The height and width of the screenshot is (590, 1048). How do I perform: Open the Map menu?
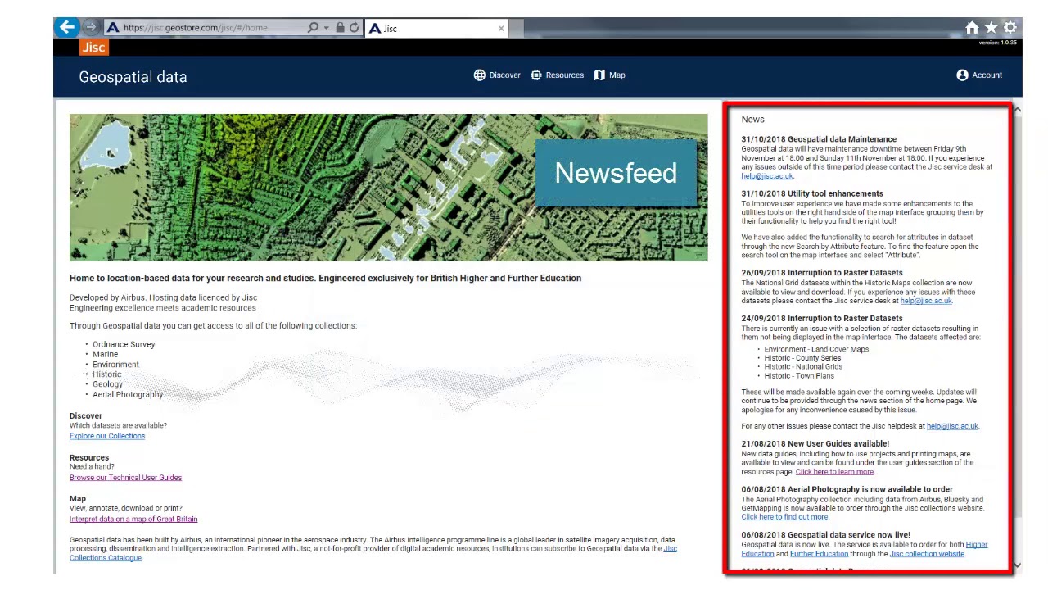coord(609,75)
